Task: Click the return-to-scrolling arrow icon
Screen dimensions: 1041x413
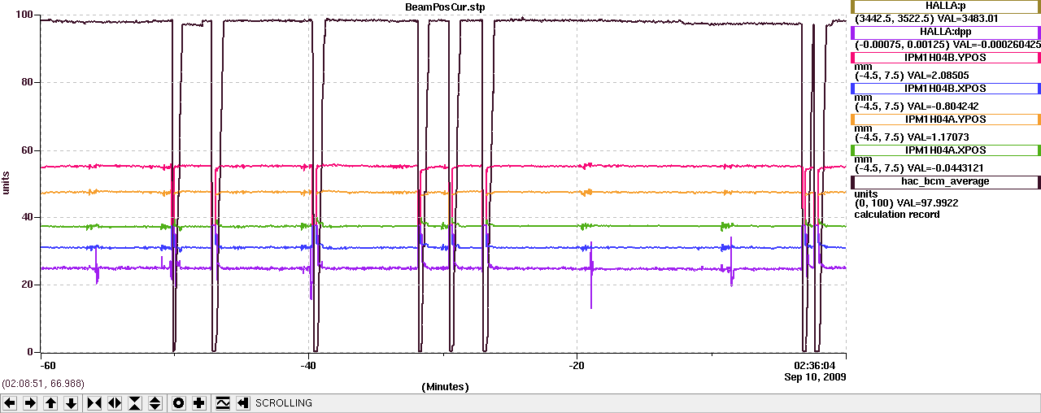Action: (x=243, y=403)
